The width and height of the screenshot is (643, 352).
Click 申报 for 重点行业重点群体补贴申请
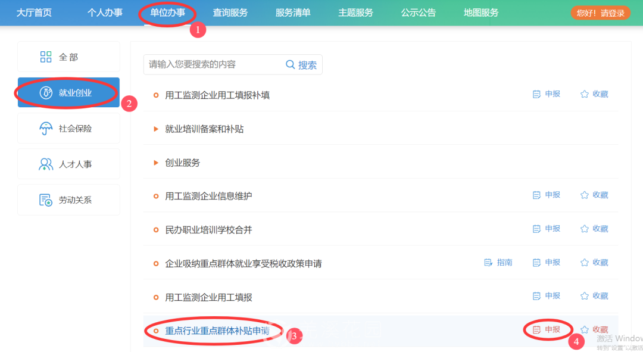click(x=547, y=329)
